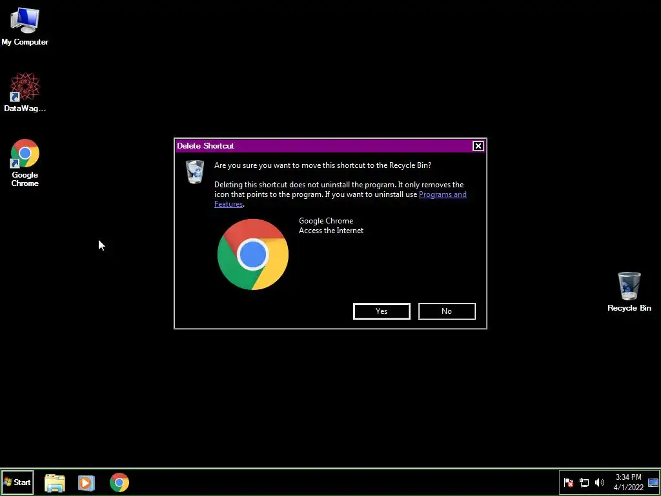Select the DataWag shortcut on the desktop
661x496 pixels.
coord(25,92)
